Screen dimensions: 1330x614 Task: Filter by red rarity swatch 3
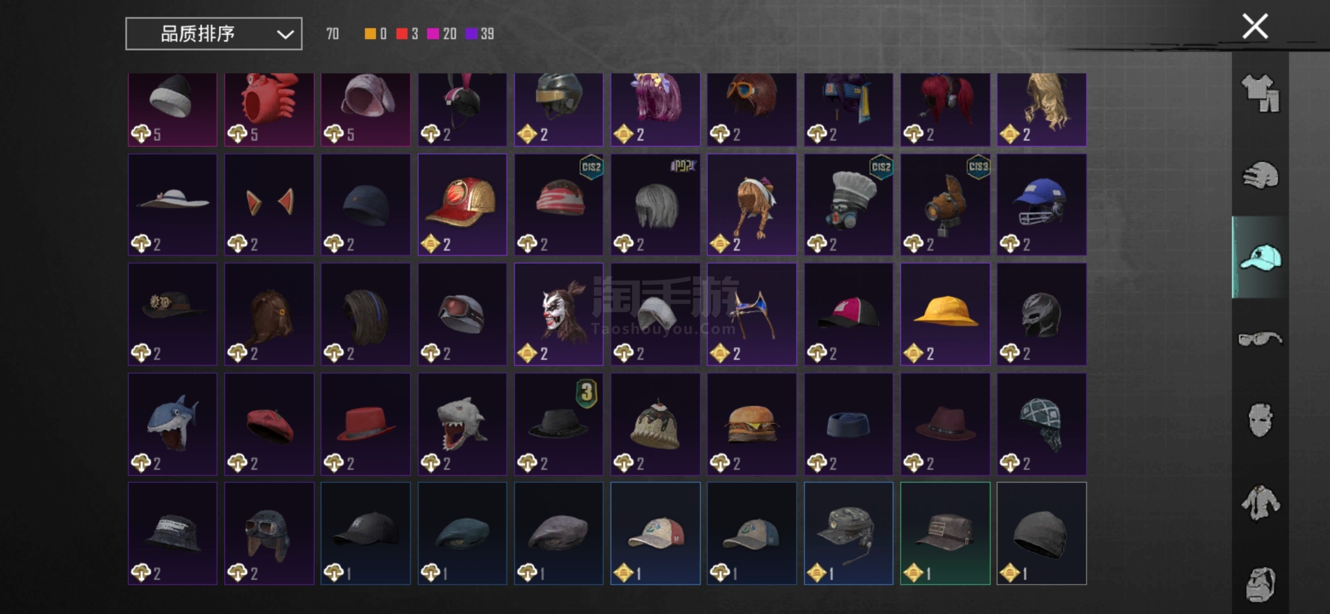click(408, 34)
